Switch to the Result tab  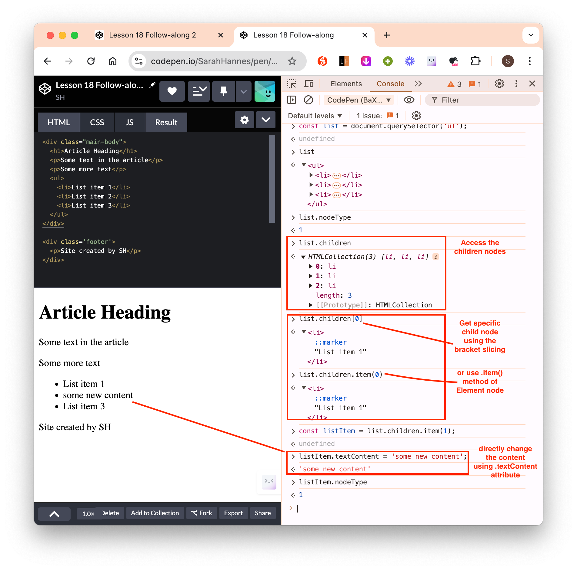[166, 123]
